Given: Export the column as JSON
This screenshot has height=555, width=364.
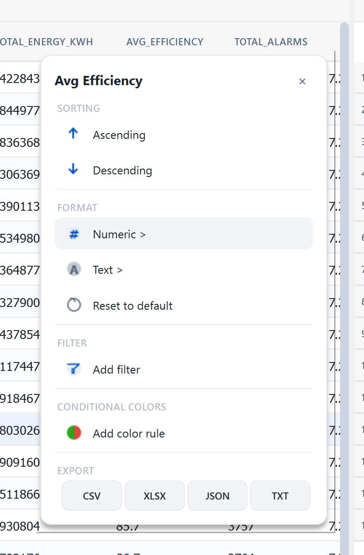Looking at the screenshot, I should click(x=217, y=496).
